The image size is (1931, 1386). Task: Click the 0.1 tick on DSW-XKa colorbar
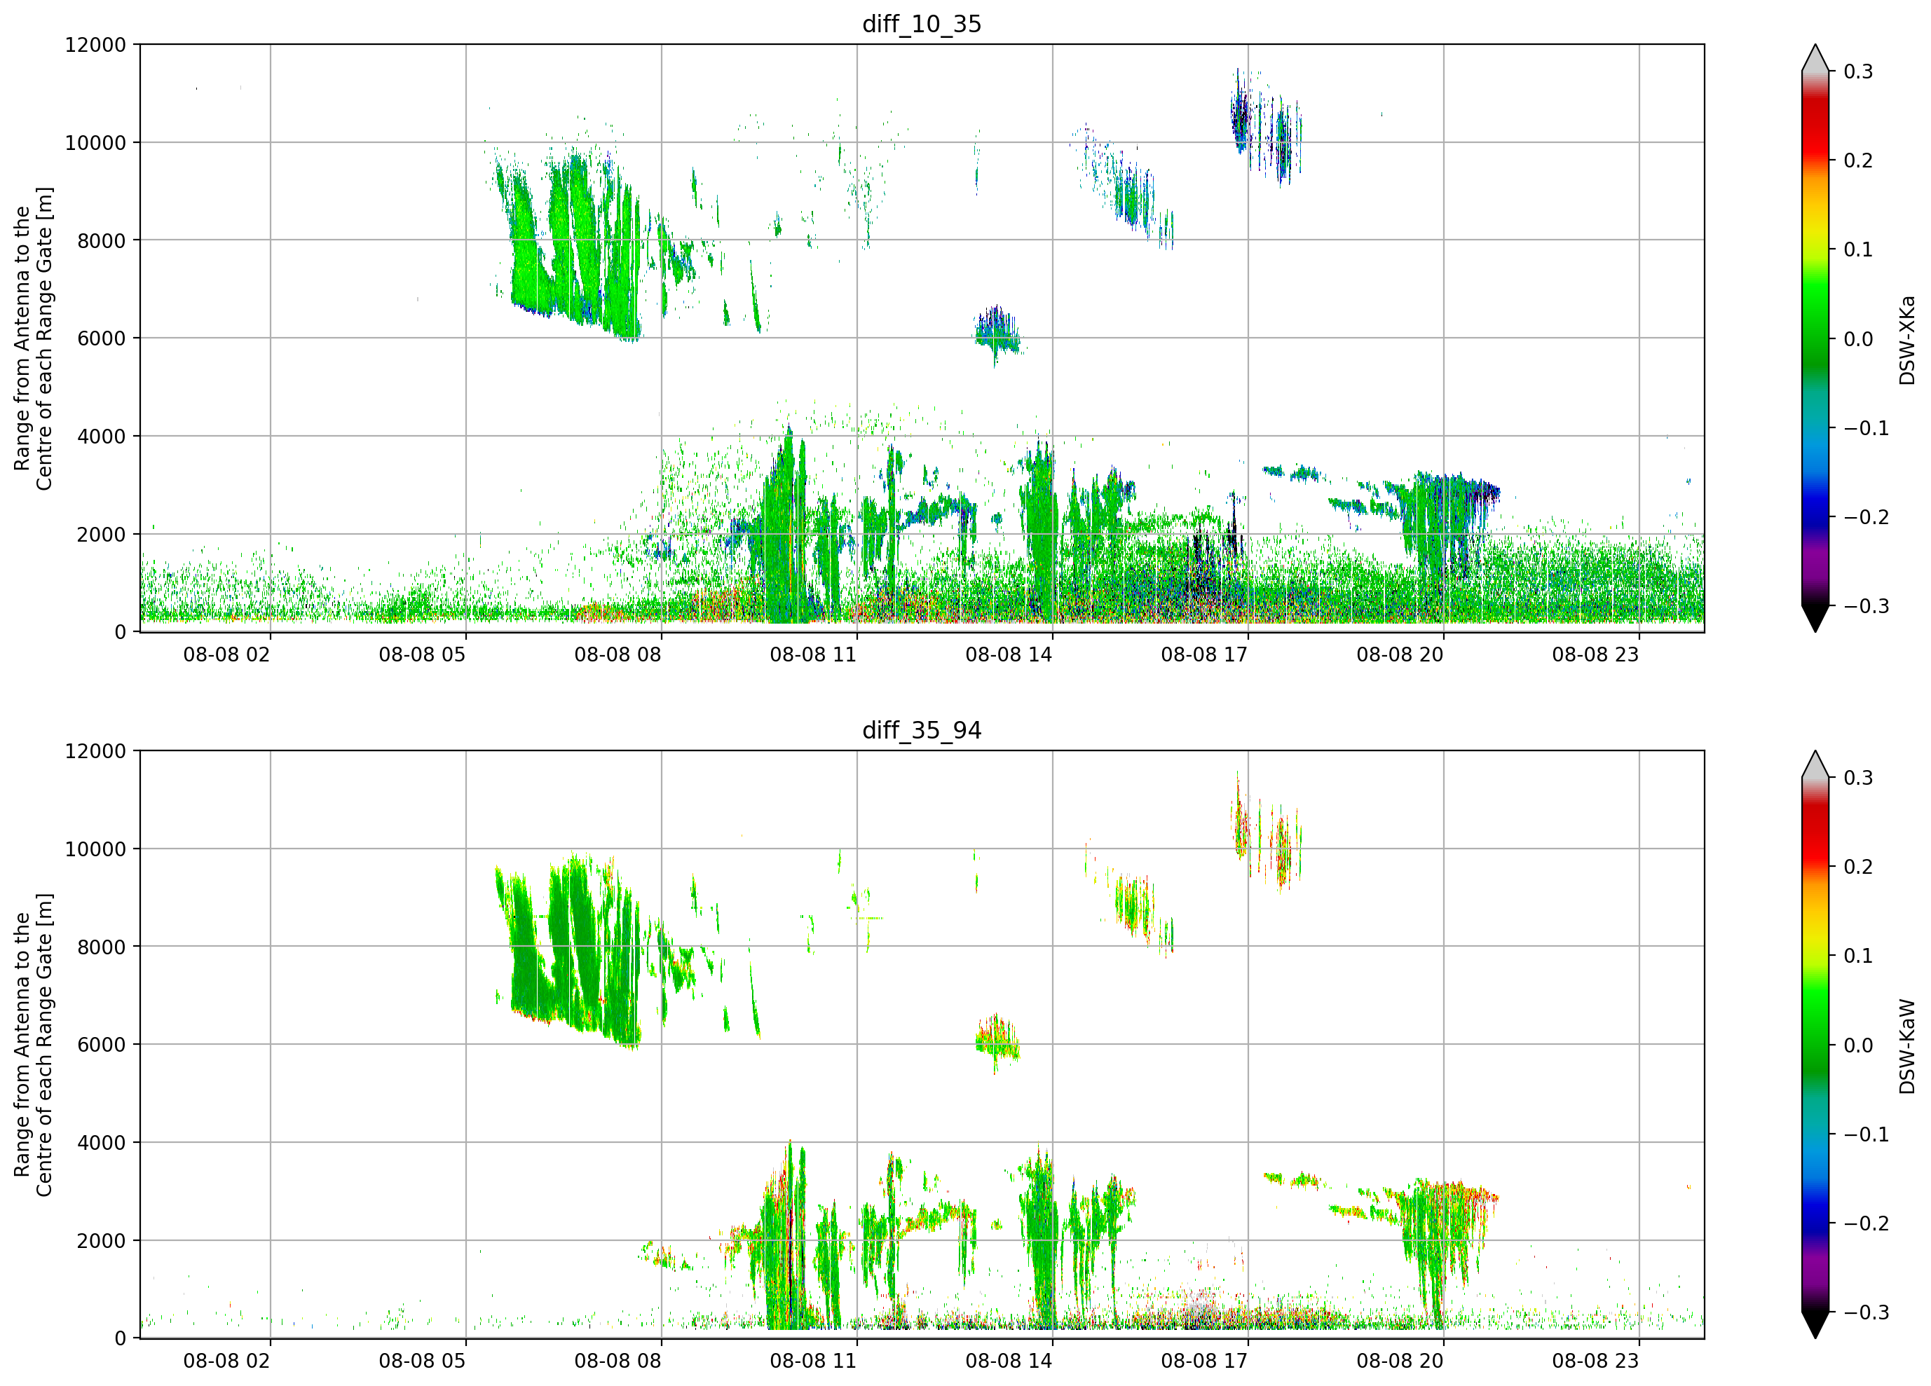1859,249
